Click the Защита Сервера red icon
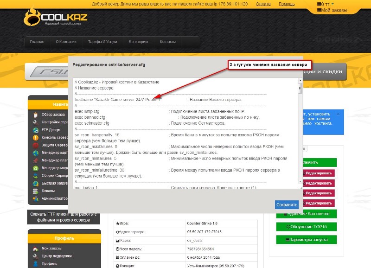Screen dimensions: 371x268 click(36, 145)
